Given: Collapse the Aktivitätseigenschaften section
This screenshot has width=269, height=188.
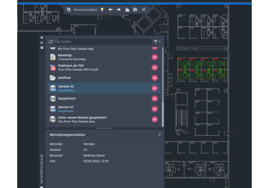Looking at the screenshot, I should 159,135.
